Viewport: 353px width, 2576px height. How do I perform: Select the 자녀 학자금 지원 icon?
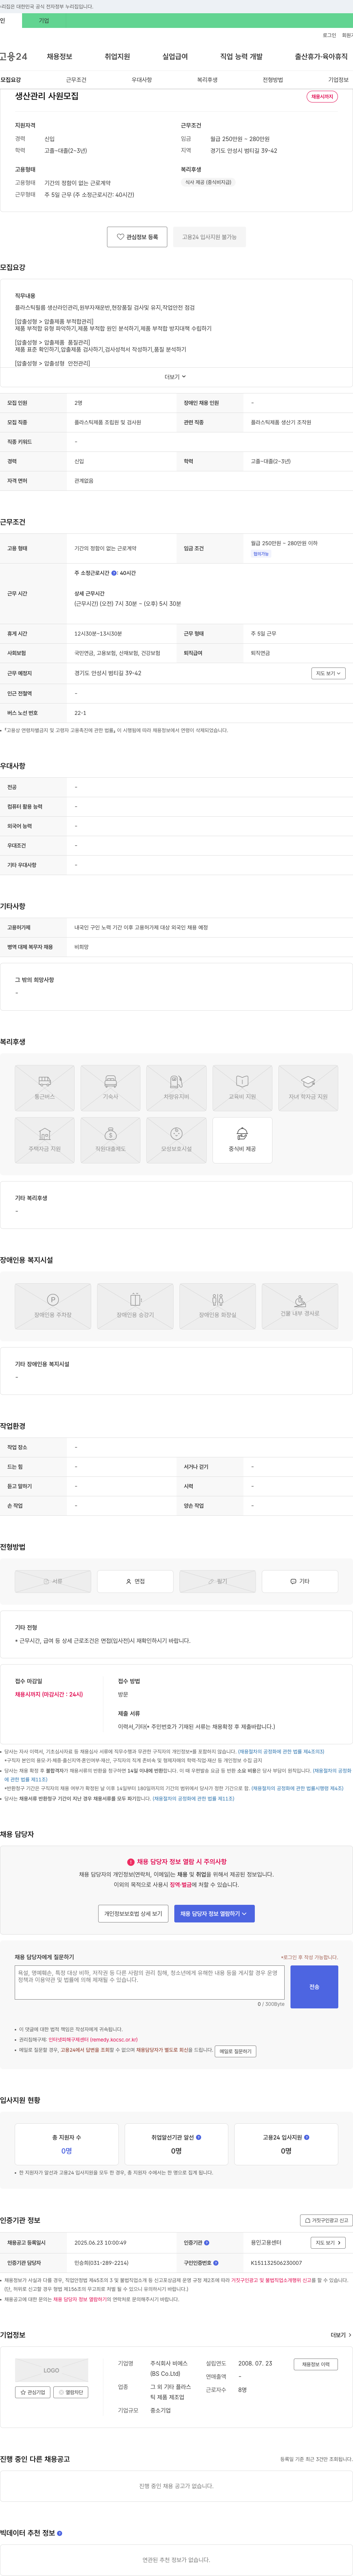(x=308, y=1088)
